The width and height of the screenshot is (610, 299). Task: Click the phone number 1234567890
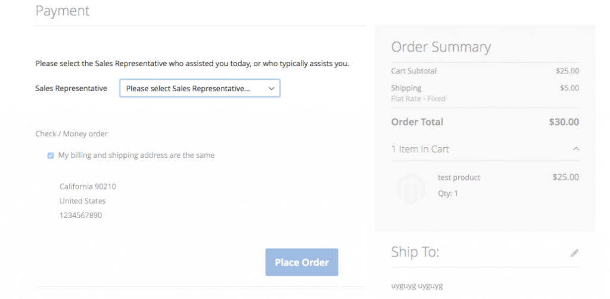tap(80, 215)
